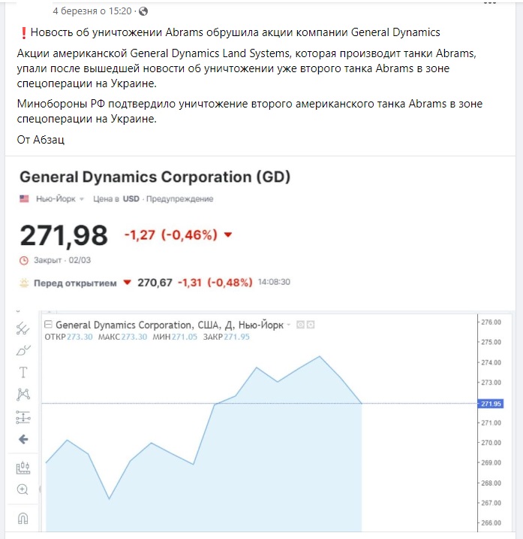Click the МИН 271.05 low value

point(175,337)
